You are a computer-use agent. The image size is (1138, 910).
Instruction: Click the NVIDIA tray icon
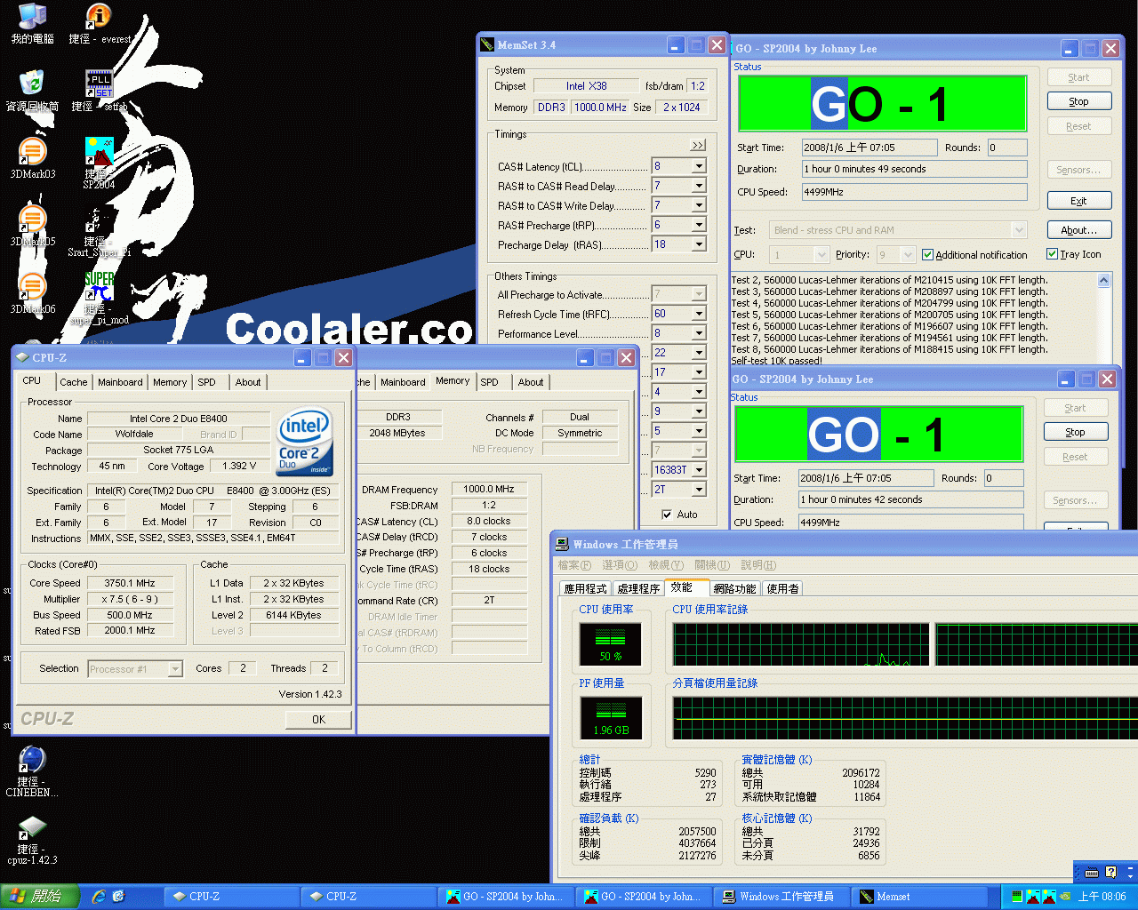[x=1065, y=897]
